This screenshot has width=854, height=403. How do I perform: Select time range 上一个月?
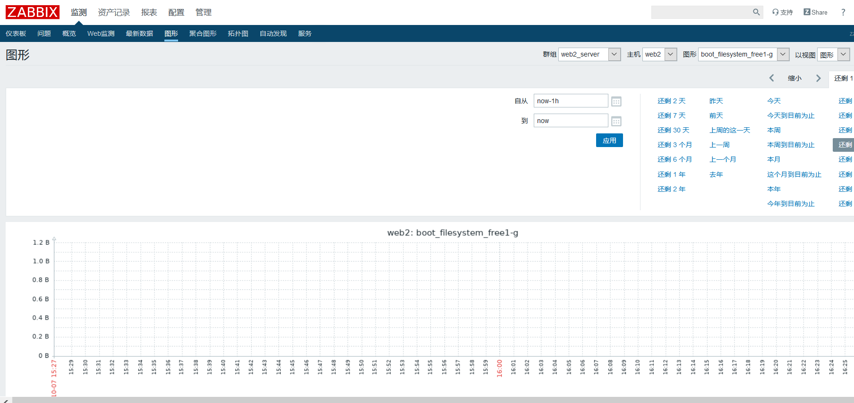(723, 159)
